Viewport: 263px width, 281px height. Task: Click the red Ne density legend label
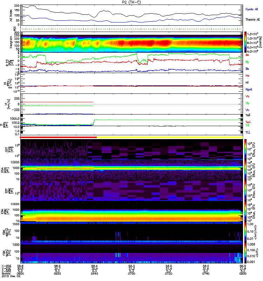point(248,76)
